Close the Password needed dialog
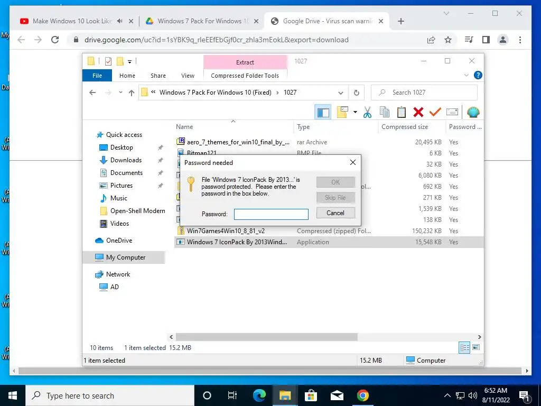 pyautogui.click(x=352, y=162)
